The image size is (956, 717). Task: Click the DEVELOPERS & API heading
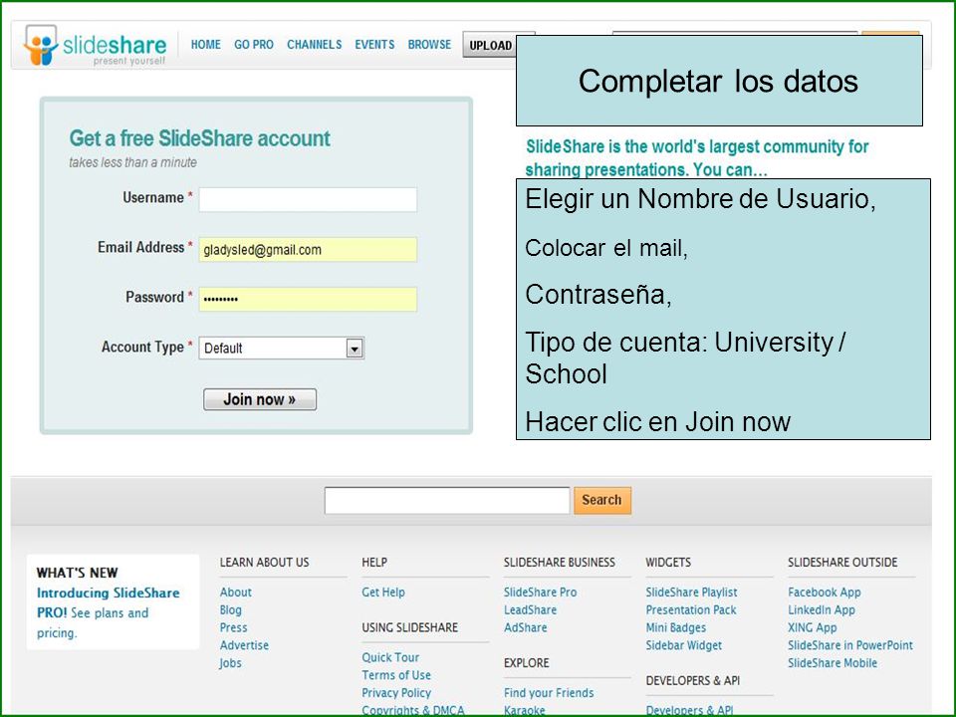pyautogui.click(x=693, y=680)
